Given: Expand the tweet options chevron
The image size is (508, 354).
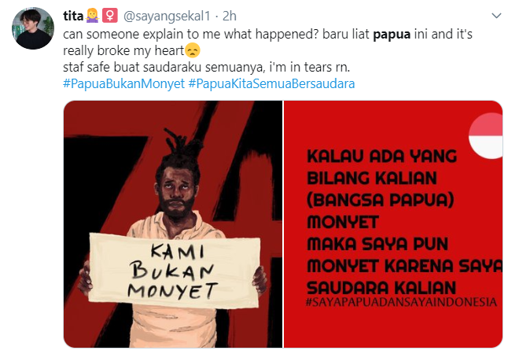Looking at the screenshot, I should (496, 16).
